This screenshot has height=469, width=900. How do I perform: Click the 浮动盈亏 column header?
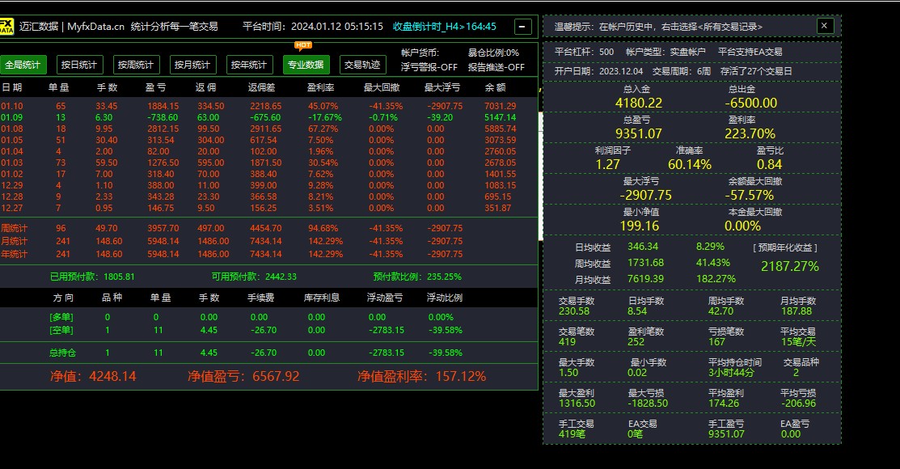point(385,298)
